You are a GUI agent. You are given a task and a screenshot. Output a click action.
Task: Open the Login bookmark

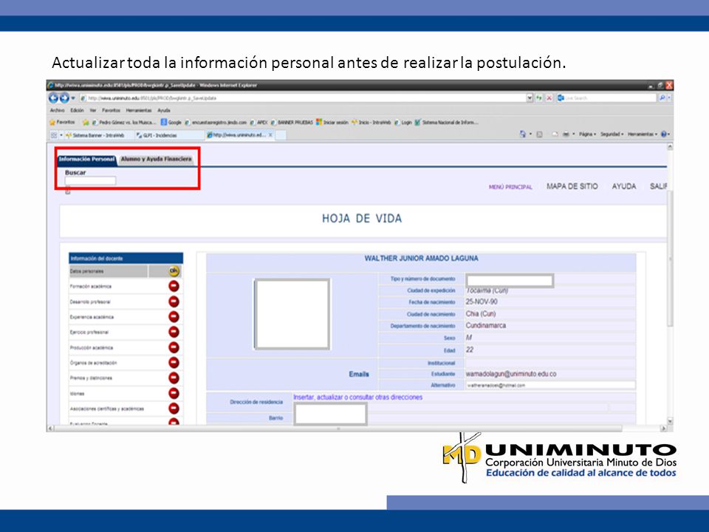tap(403, 123)
